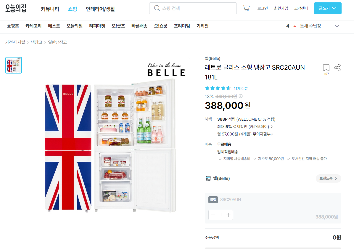Increase quantity with the plus button
Screen dimensions: 354x249
(x=229, y=215)
